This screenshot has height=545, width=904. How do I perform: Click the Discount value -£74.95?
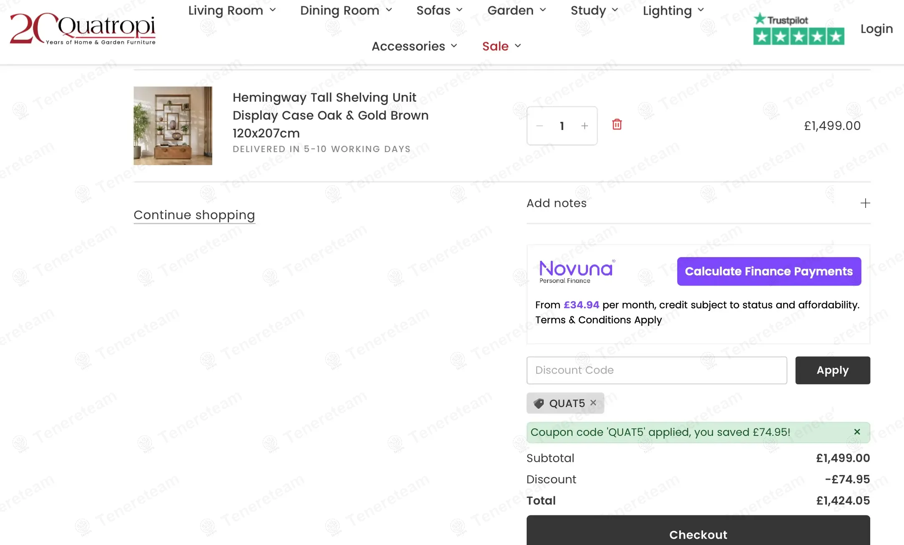pyautogui.click(x=847, y=480)
